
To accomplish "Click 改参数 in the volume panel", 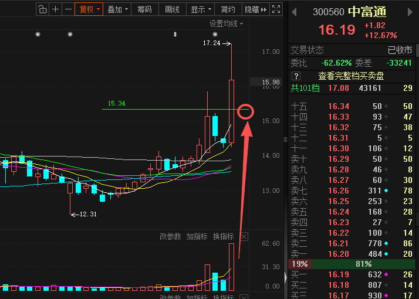I will coord(170,236).
